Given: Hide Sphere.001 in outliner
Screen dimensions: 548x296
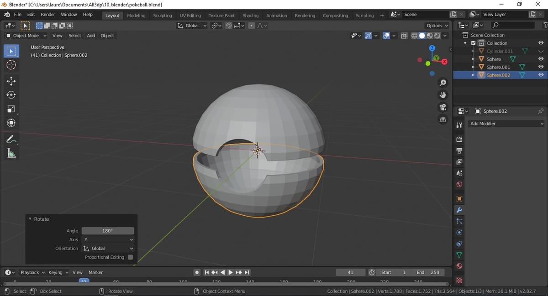Looking at the screenshot, I should click(x=541, y=67).
